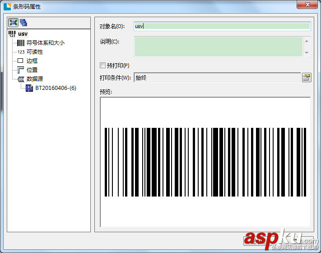The image size is (321, 253).
Task: Click the 说明 scrollbar up arrow
Action: pos(307,41)
